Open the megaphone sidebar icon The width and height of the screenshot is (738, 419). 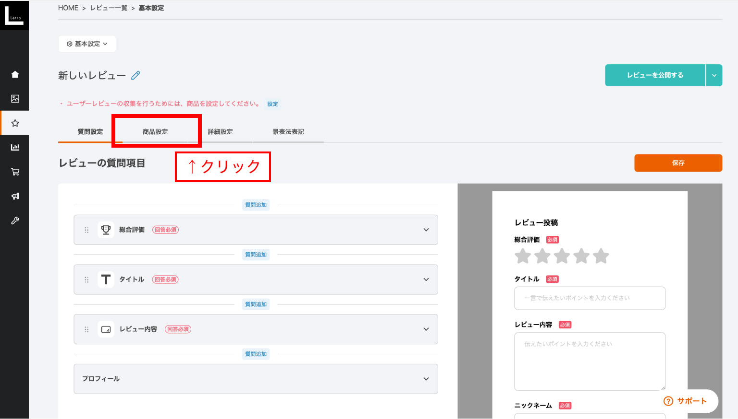click(x=15, y=196)
